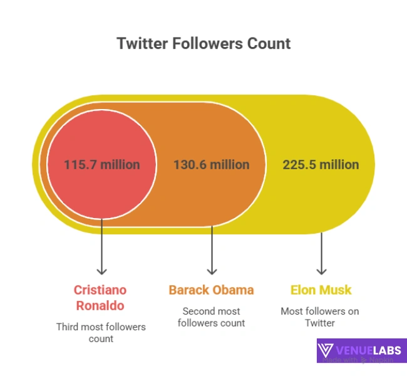Click the arrowhead pointing to Cristiano Ronaldo
The image size is (407, 376).
tap(101, 271)
